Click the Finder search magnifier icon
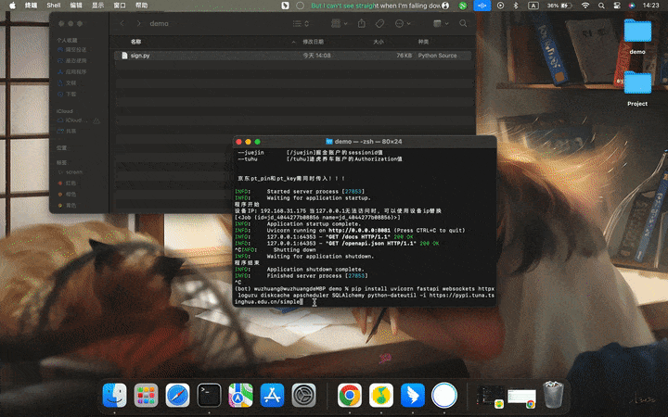This screenshot has height=417, width=668. 463,23
